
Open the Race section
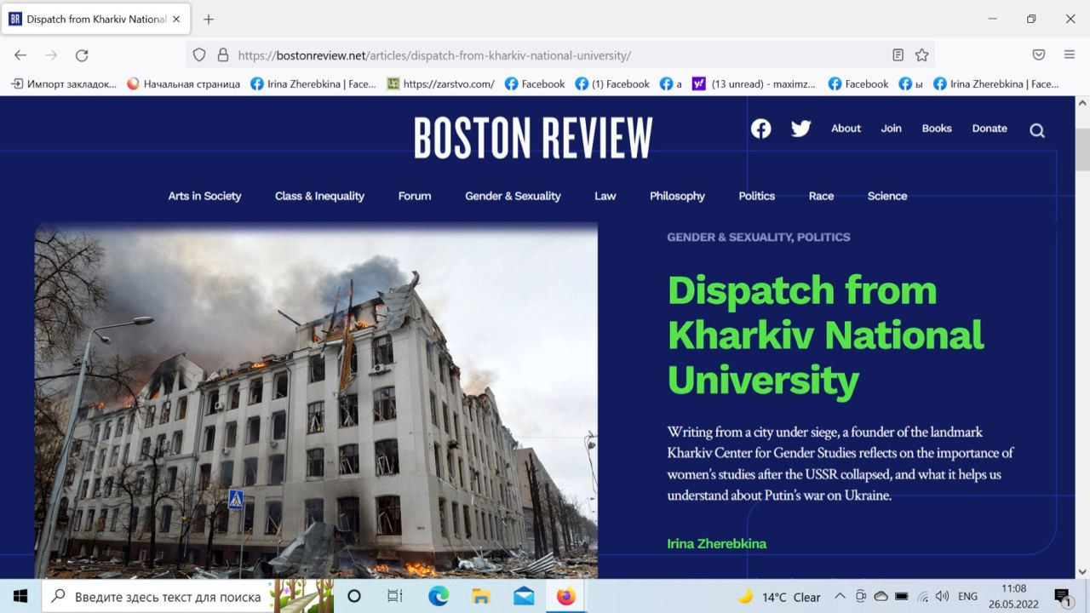(821, 196)
